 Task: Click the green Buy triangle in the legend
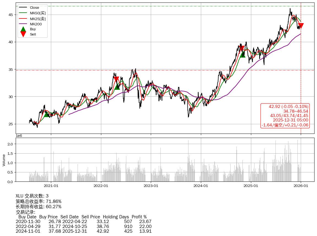point(23,29)
